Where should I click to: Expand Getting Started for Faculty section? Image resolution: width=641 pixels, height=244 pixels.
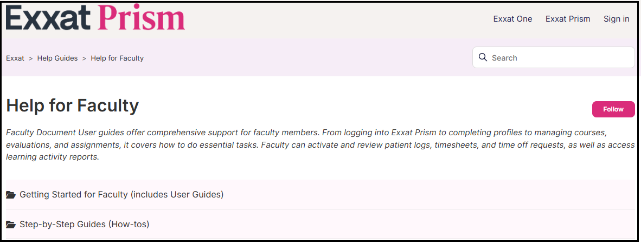pyautogui.click(x=121, y=194)
